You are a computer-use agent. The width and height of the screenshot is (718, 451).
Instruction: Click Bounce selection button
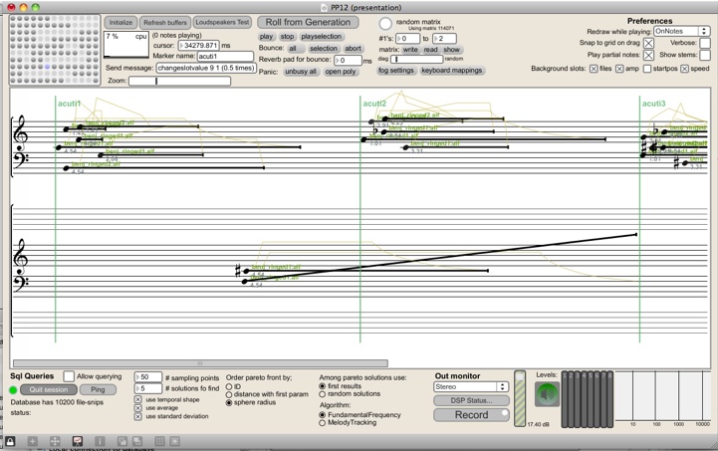324,49
